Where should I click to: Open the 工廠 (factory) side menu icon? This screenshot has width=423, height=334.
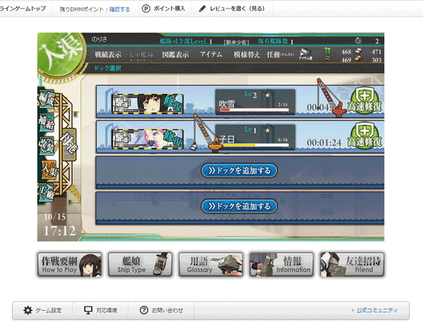click(x=47, y=192)
